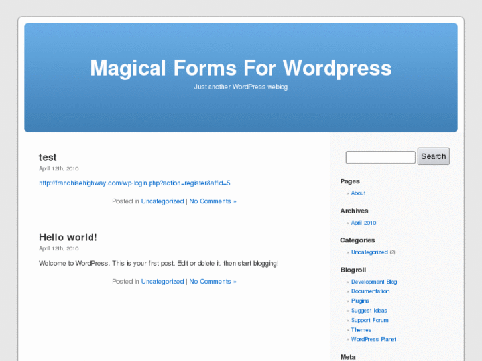The height and width of the screenshot is (361, 482).
Task: Open the Development Blog blogroll link
Action: [374, 282]
